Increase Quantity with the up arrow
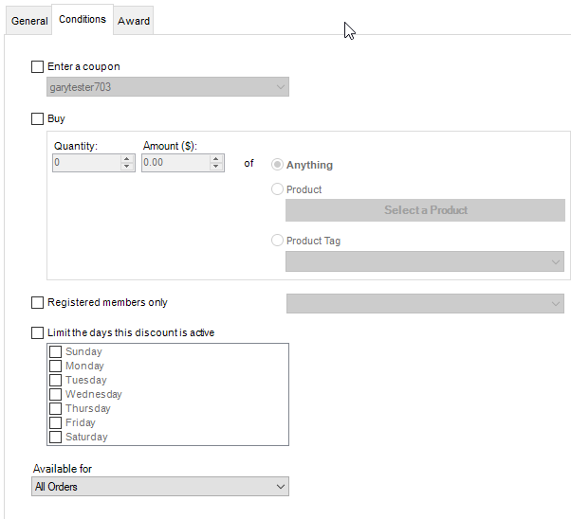This screenshot has height=519, width=571. [x=127, y=159]
